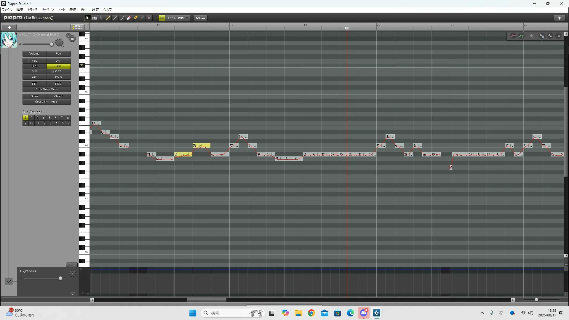
Task: Open the トラック menu
Action: pos(32,10)
